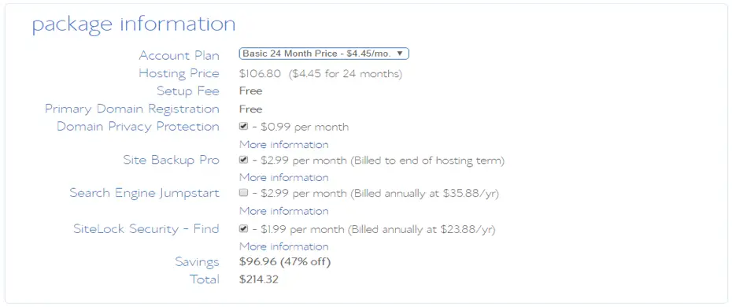Viewport: 732px width, 307px height.
Task: Select the $106.80 hosting price text
Action: (260, 74)
